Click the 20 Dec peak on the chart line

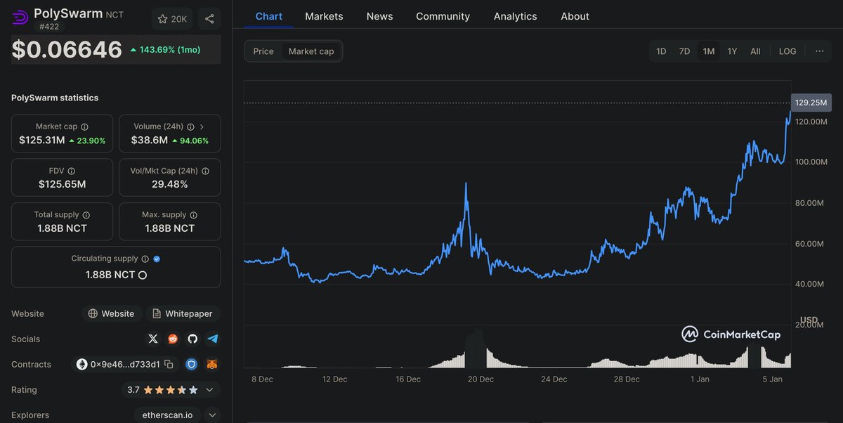coord(466,184)
